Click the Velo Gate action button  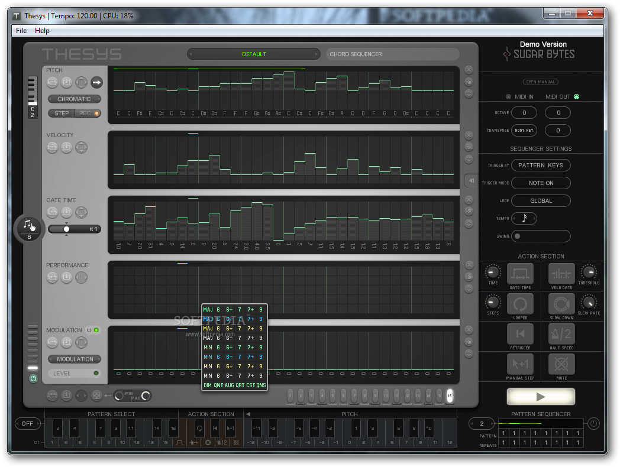(561, 274)
